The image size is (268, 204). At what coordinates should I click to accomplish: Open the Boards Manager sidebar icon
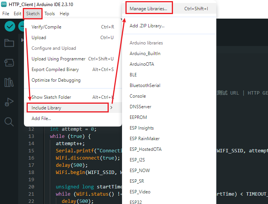point(9,63)
